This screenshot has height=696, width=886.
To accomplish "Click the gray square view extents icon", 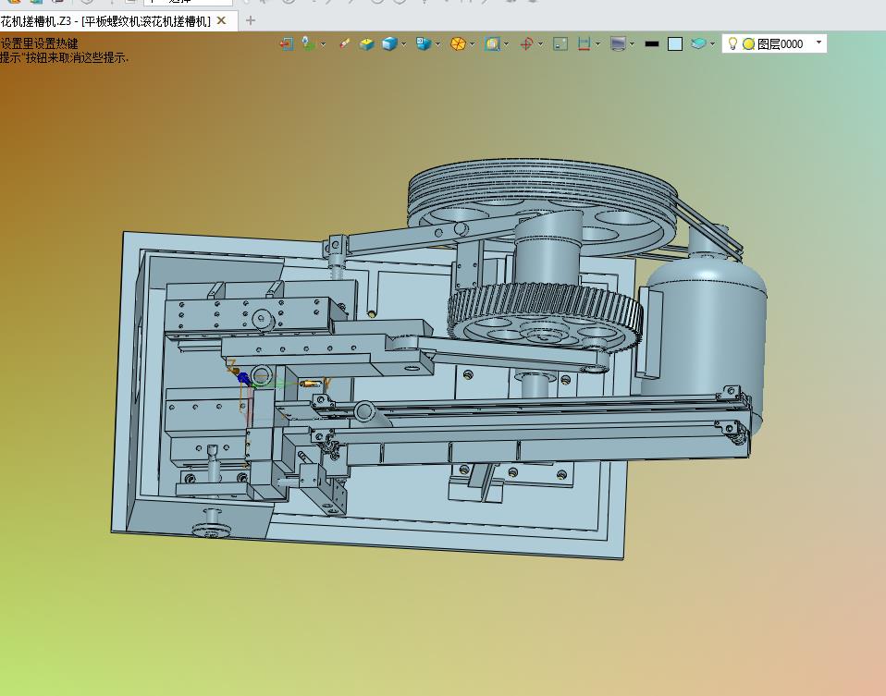I will [560, 44].
